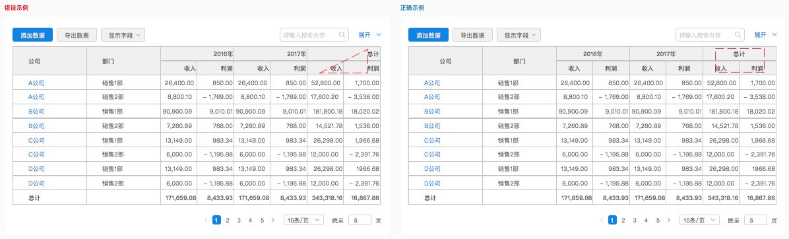Screen dimensions: 789x239
Task: Click the 公司 column header in 错误示例 table
Action: 50,61
